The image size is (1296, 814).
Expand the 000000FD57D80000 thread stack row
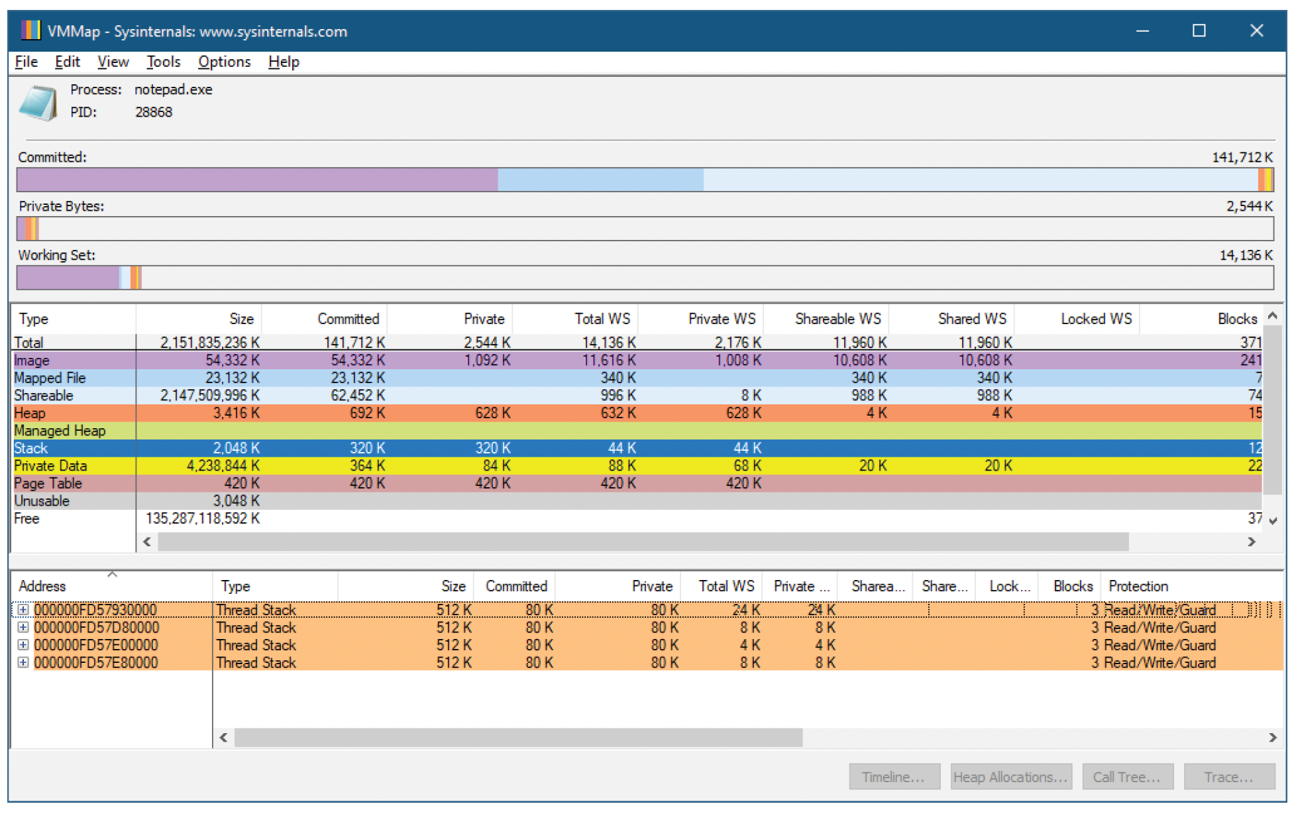point(23,627)
